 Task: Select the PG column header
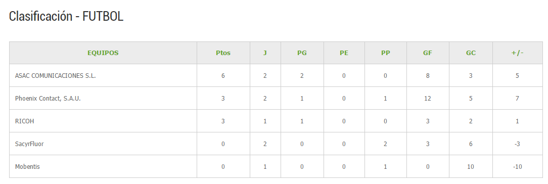tap(302, 53)
